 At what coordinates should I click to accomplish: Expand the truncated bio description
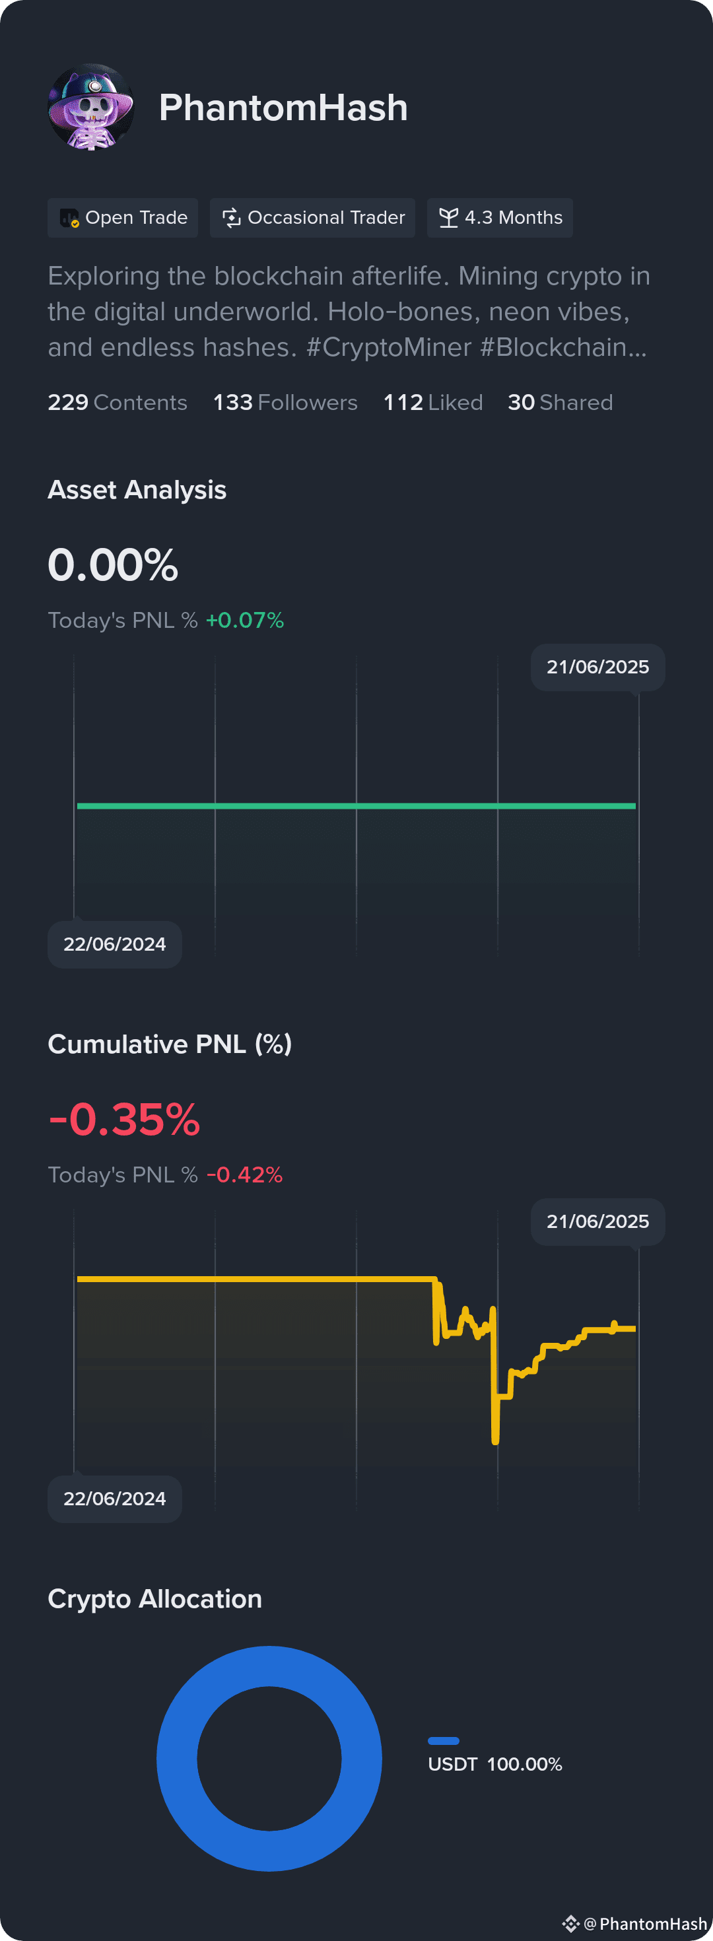point(348,311)
